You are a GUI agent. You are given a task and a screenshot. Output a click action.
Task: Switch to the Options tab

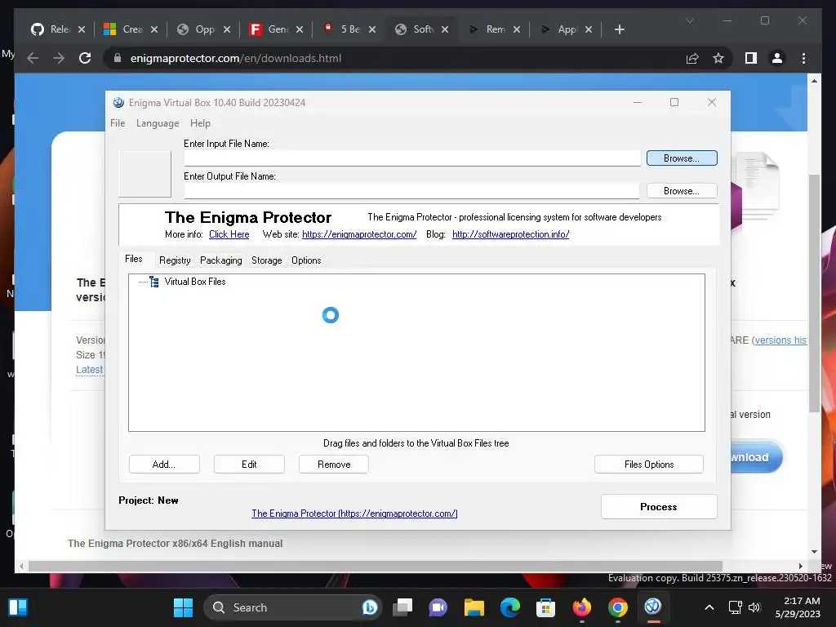click(x=306, y=260)
